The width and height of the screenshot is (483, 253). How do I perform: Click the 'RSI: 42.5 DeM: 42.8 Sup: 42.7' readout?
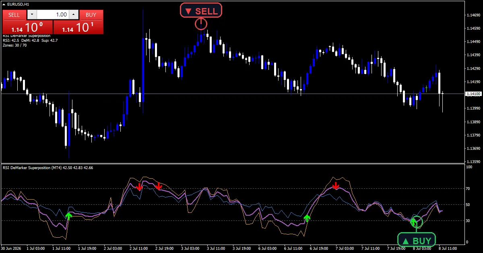point(30,40)
